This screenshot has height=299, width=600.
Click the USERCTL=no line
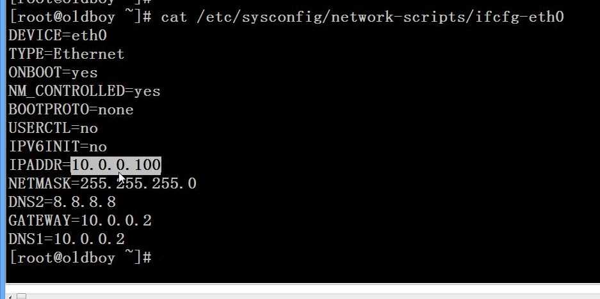(x=53, y=128)
